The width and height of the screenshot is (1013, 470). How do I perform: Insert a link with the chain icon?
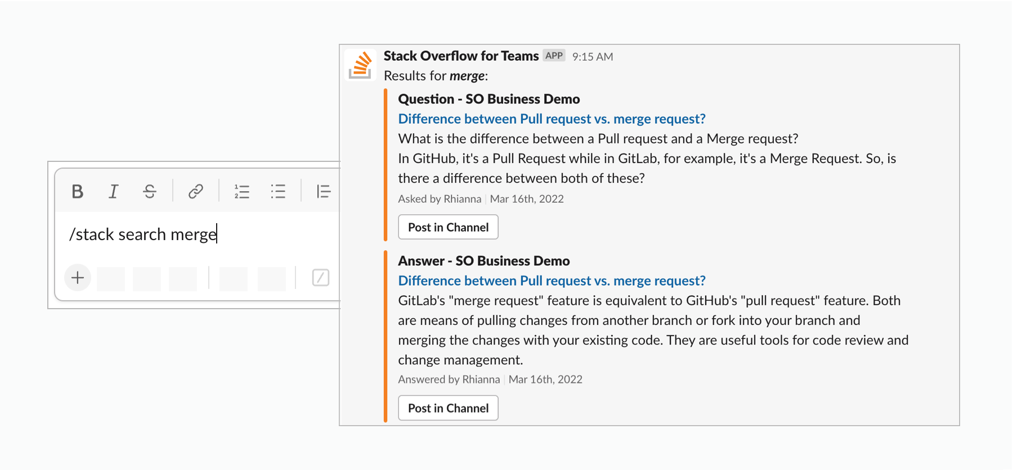click(x=196, y=192)
